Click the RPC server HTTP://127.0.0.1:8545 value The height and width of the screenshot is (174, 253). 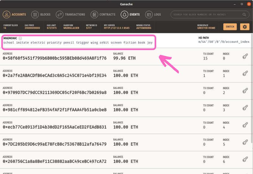click(117, 28)
